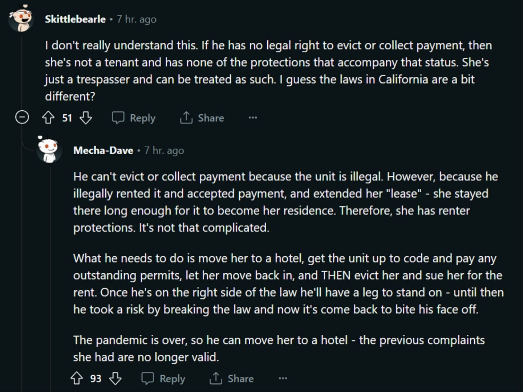523x392 pixels.
Task: Click the Skittlebearle user avatar
Action: 21,19
